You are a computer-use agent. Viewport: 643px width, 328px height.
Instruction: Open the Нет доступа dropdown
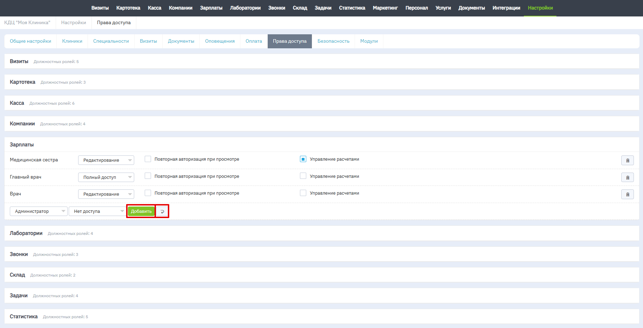click(97, 211)
